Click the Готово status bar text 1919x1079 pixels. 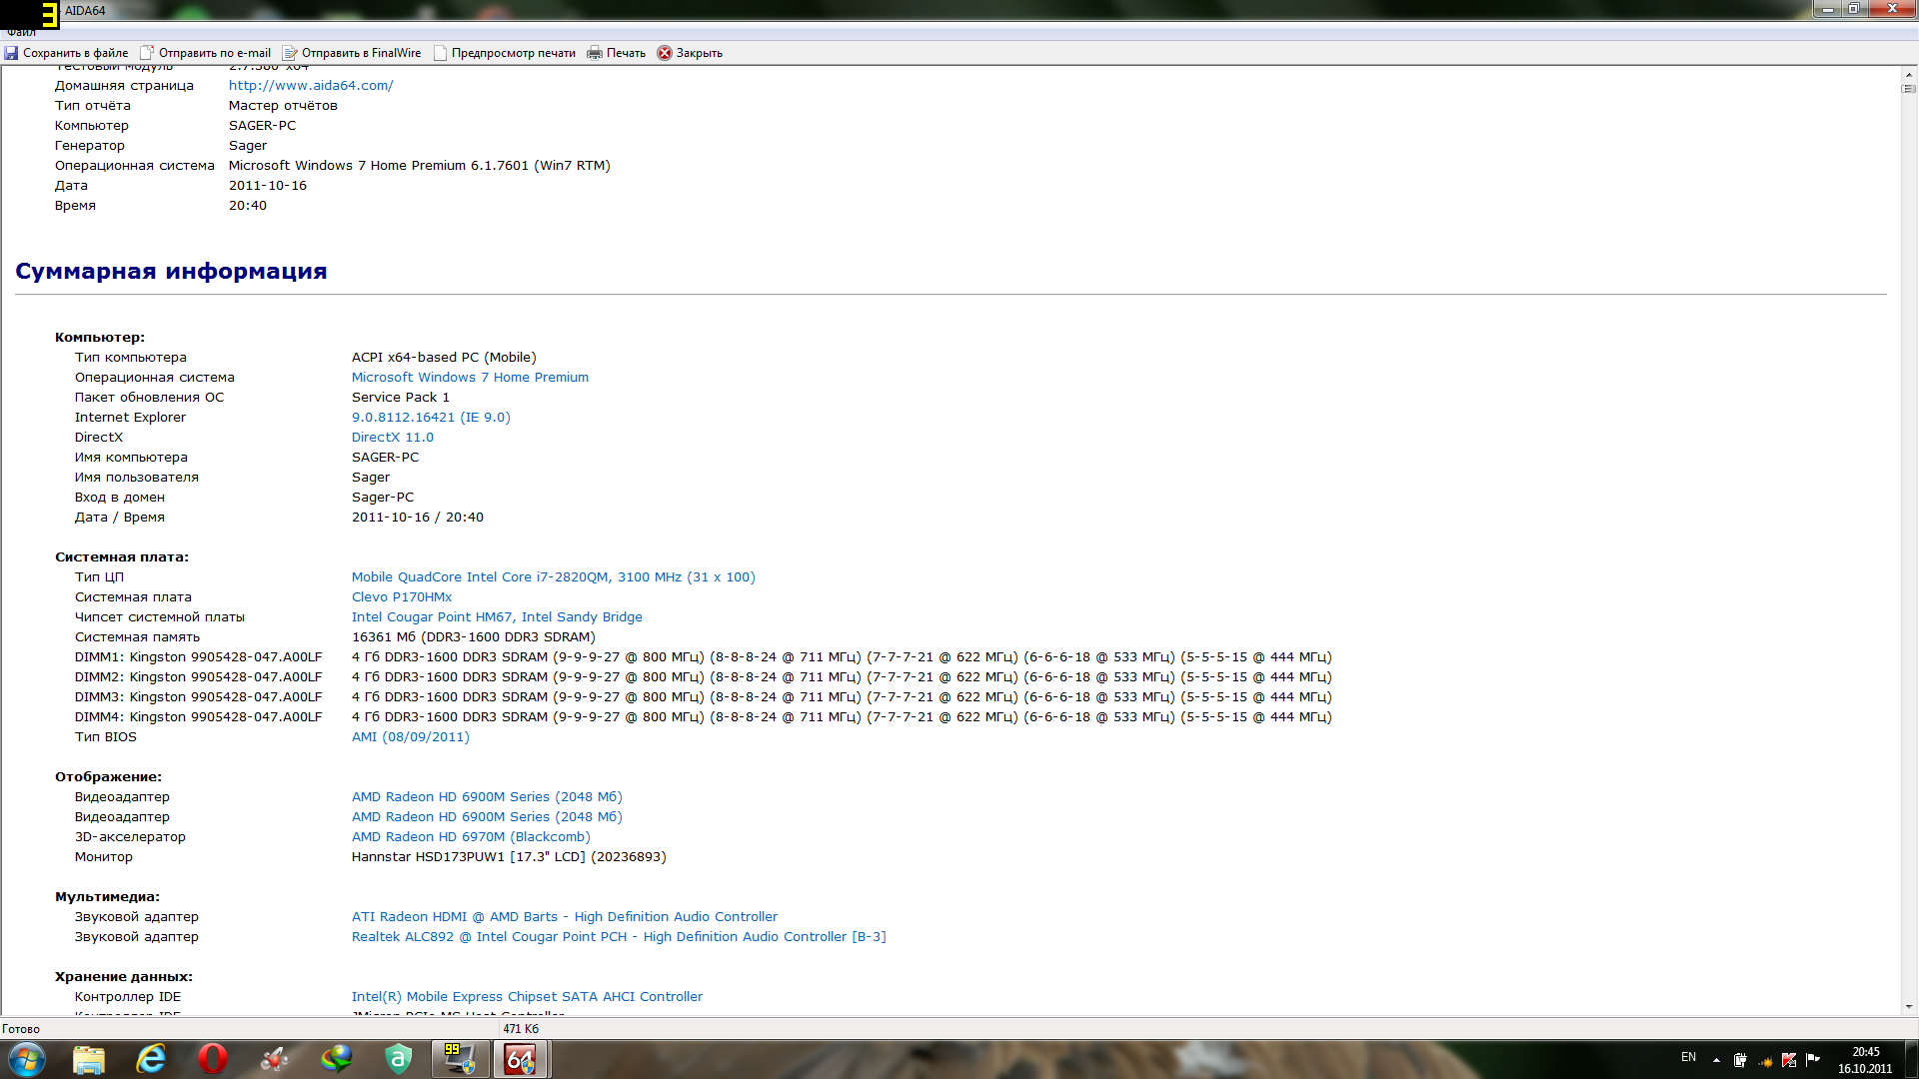[x=21, y=1029]
